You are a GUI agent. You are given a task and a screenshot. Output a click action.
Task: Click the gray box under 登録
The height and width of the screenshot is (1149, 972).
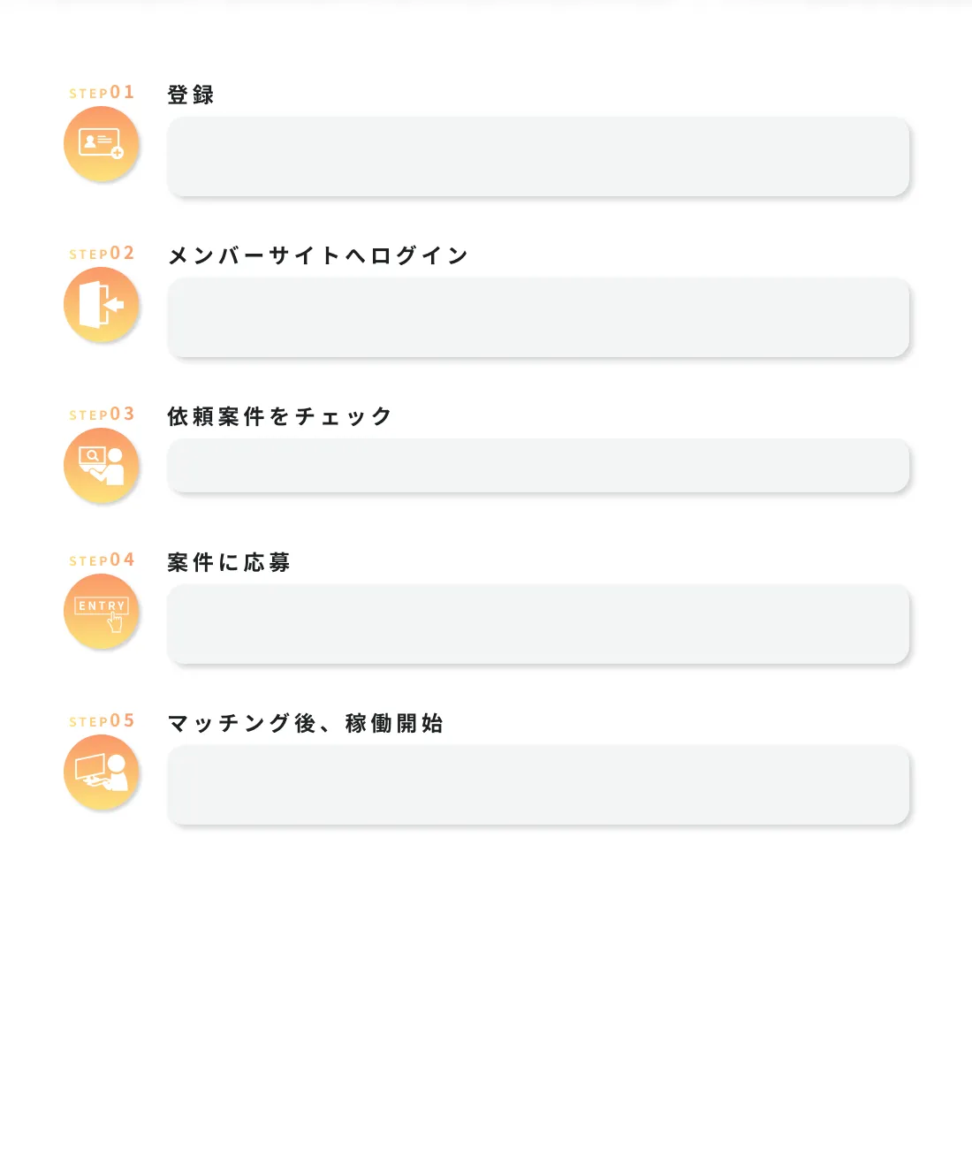click(x=538, y=156)
